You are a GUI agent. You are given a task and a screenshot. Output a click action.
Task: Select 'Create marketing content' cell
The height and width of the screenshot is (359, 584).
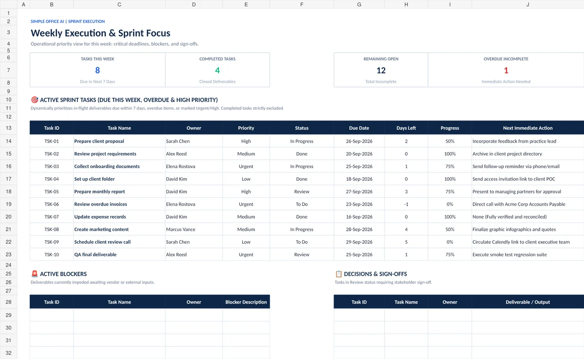point(119,229)
